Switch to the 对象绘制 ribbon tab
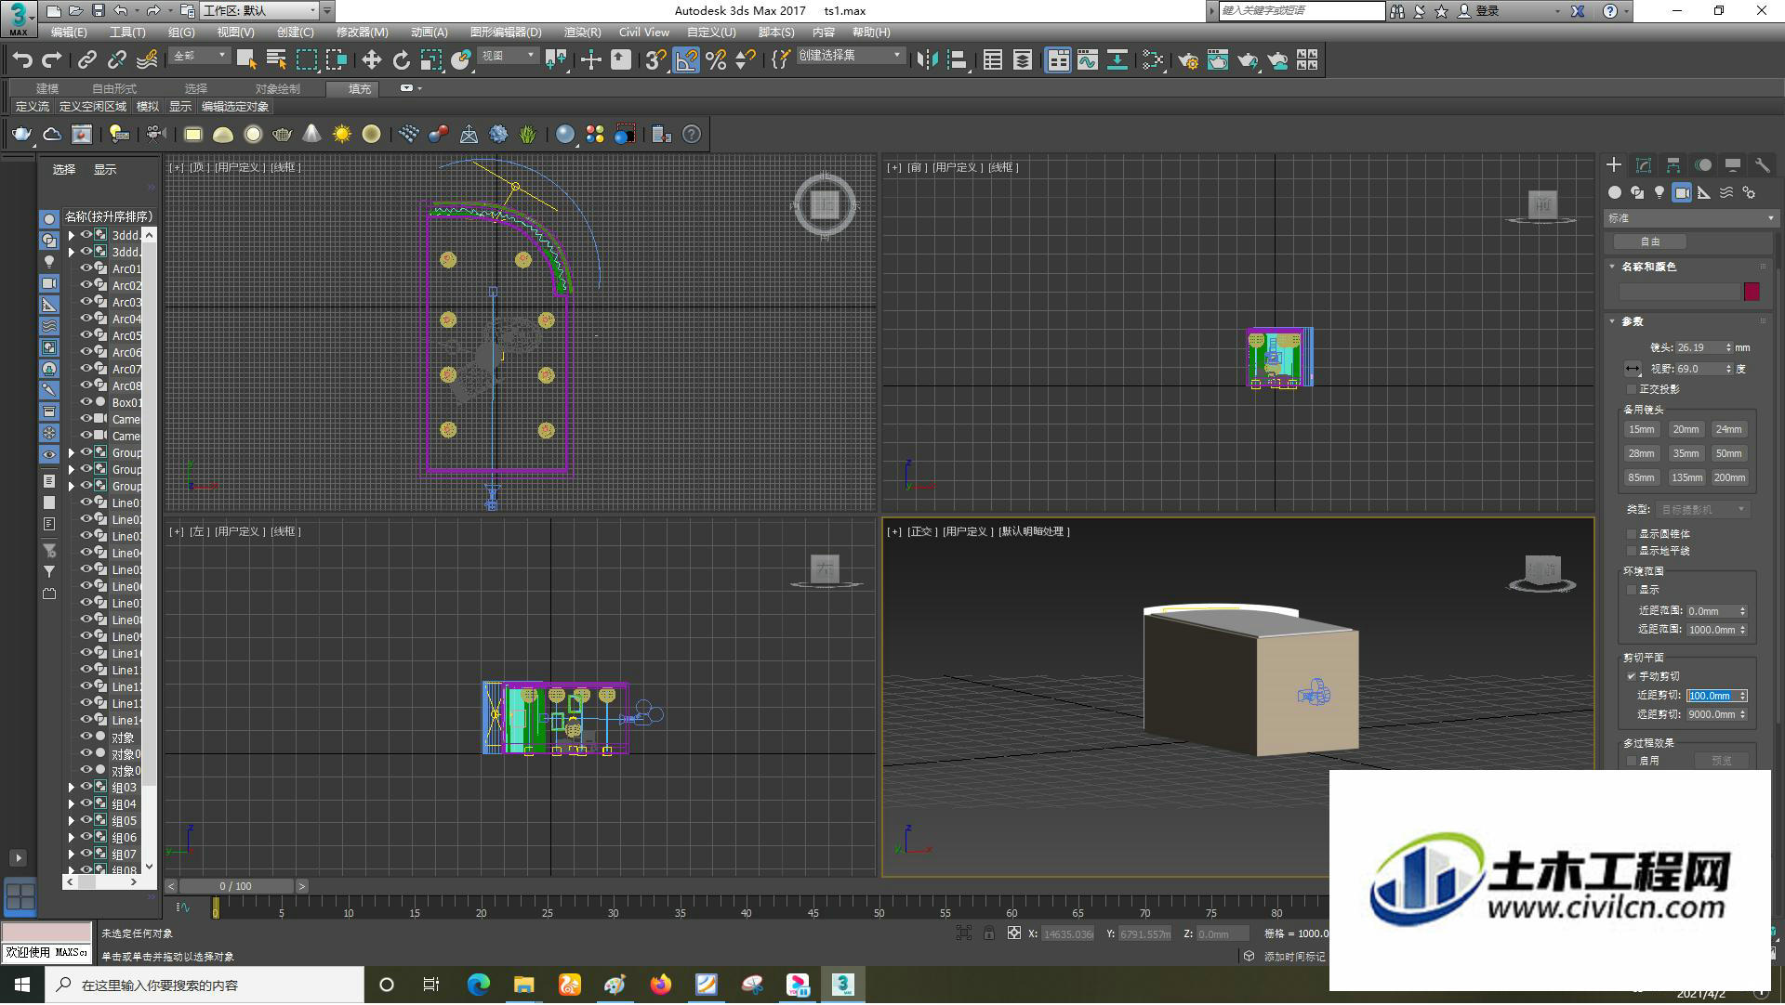 277,89
